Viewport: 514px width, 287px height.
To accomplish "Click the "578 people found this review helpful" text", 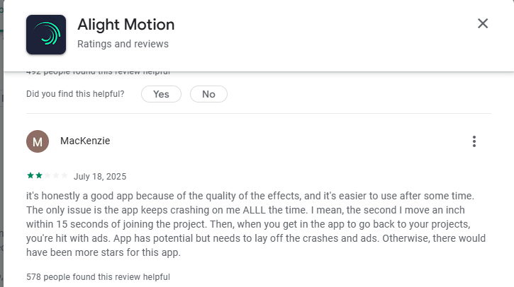I will [98, 277].
